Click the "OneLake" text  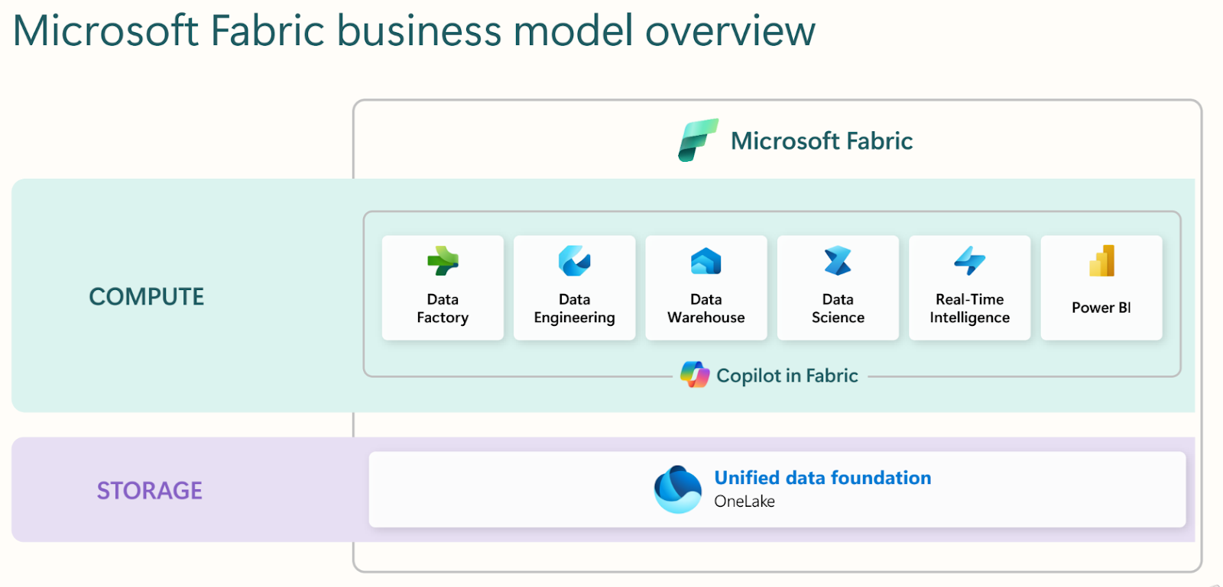tap(745, 502)
